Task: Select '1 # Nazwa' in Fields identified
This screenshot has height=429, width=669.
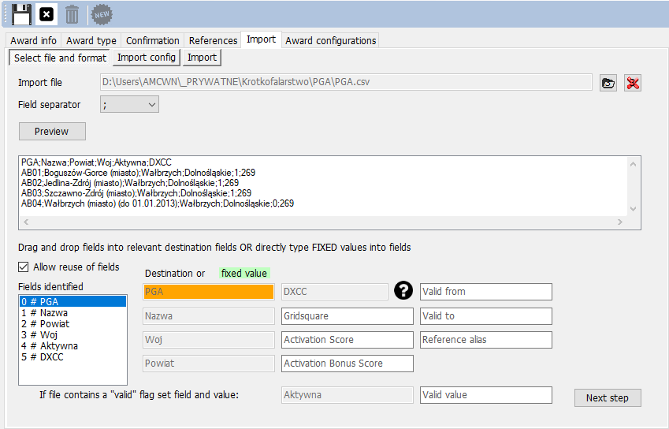Action: (x=73, y=313)
